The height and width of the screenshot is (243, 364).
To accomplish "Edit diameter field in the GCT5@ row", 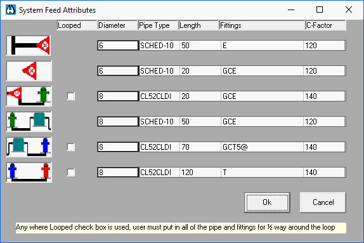I will [x=118, y=147].
